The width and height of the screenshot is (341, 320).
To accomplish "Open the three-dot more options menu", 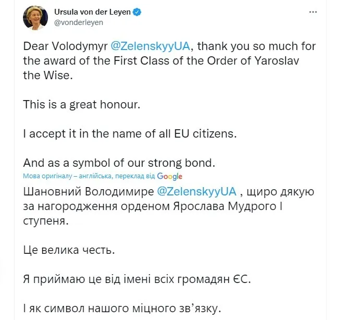I will pos(312,11).
